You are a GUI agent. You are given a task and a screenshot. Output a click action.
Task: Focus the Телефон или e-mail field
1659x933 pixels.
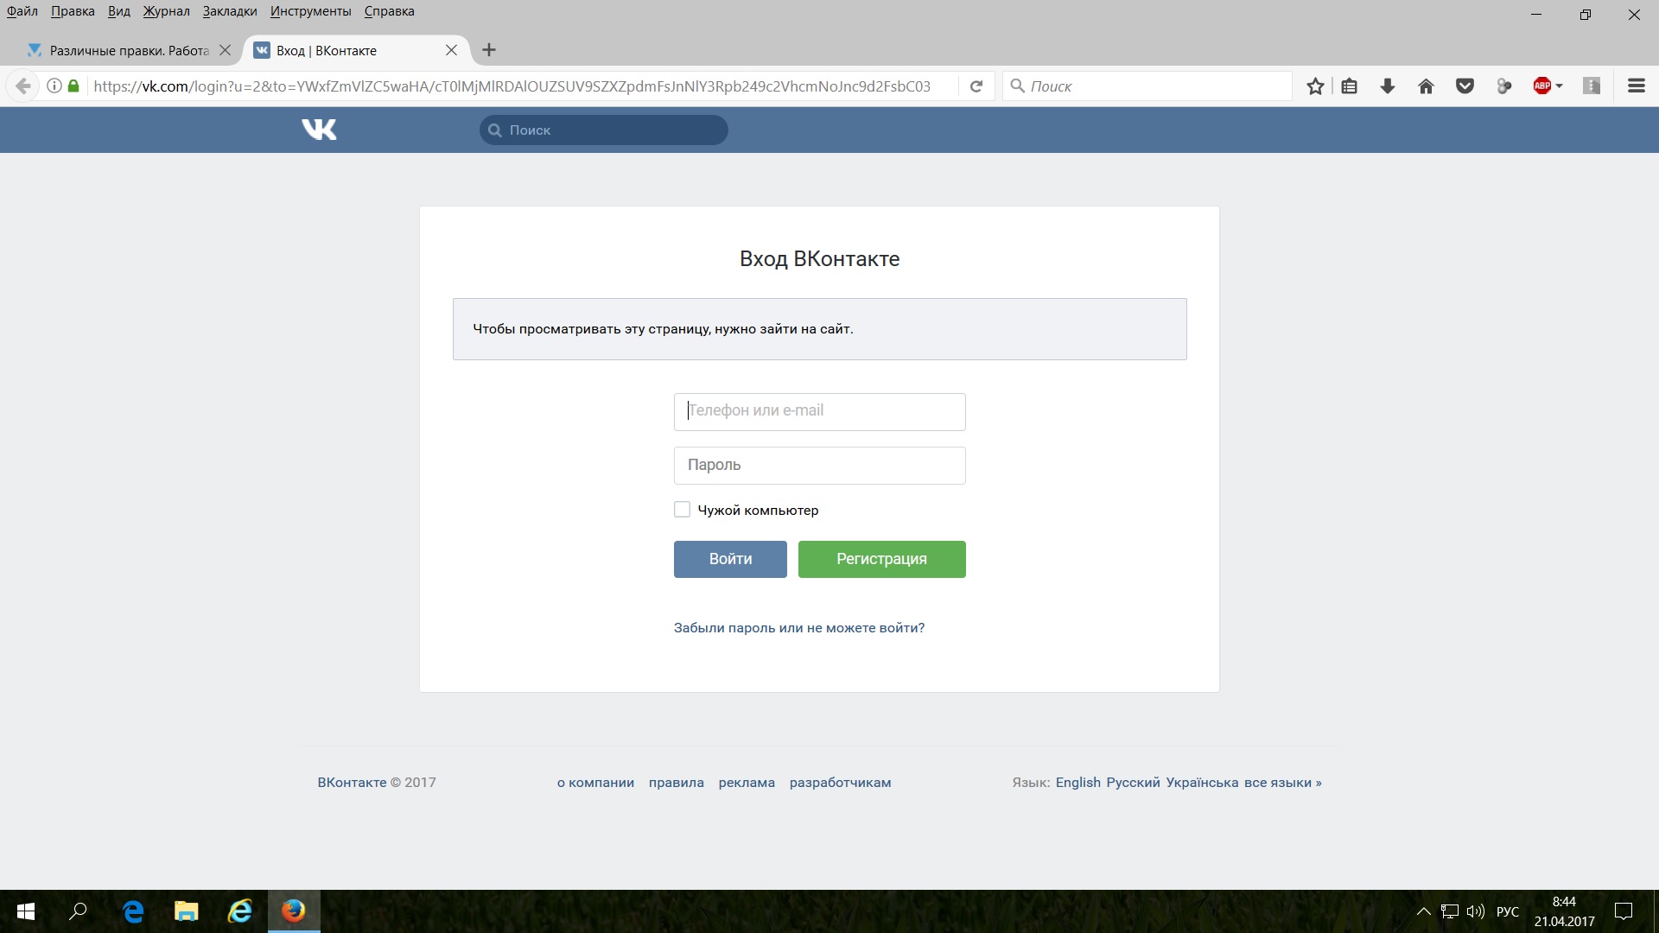click(x=819, y=412)
